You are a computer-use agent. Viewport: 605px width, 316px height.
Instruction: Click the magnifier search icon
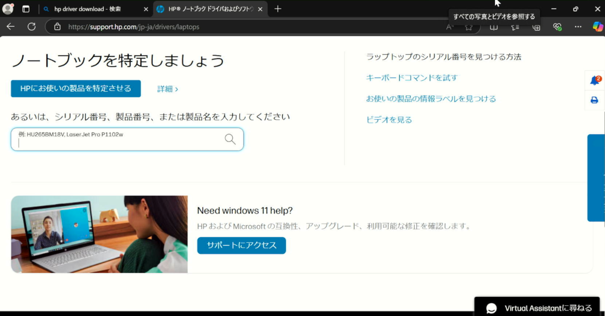pyautogui.click(x=230, y=139)
